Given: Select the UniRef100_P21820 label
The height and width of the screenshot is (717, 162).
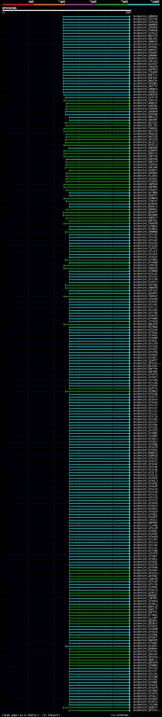Looking at the screenshot, I should tap(145, 182).
